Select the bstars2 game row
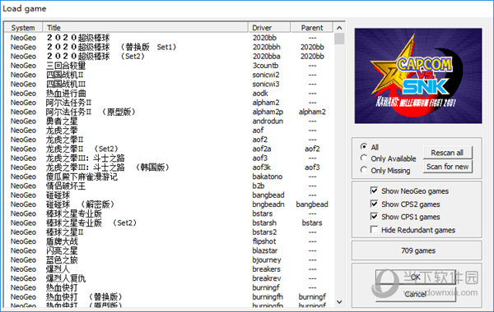494x312 pixels. tap(169, 232)
